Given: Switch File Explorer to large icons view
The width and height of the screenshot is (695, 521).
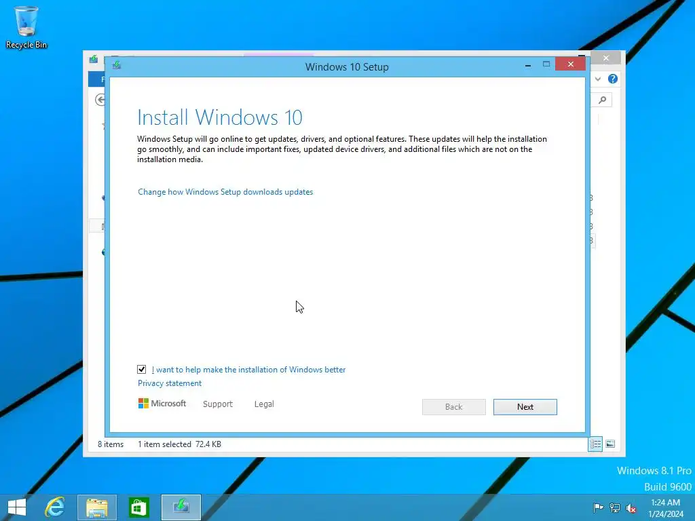Looking at the screenshot, I should tap(610, 444).
